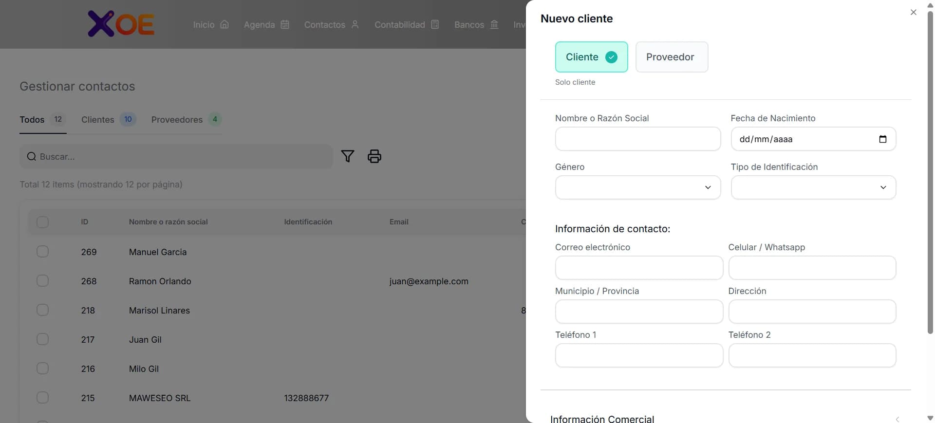Click the Marisol Linares name cell
The height and width of the screenshot is (423, 935).
pos(159,310)
